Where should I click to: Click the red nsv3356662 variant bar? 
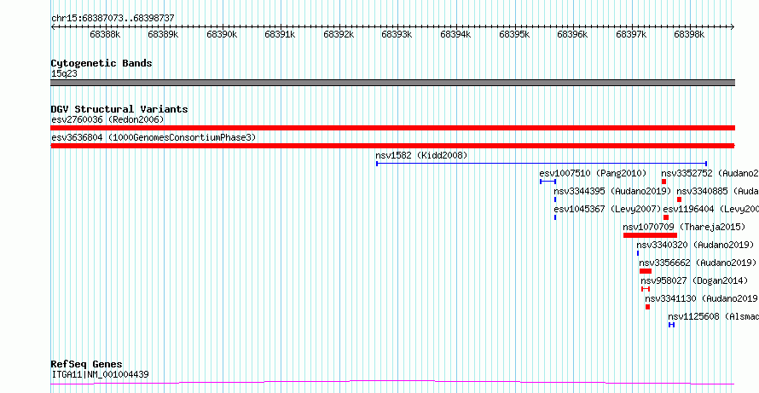coord(646,271)
